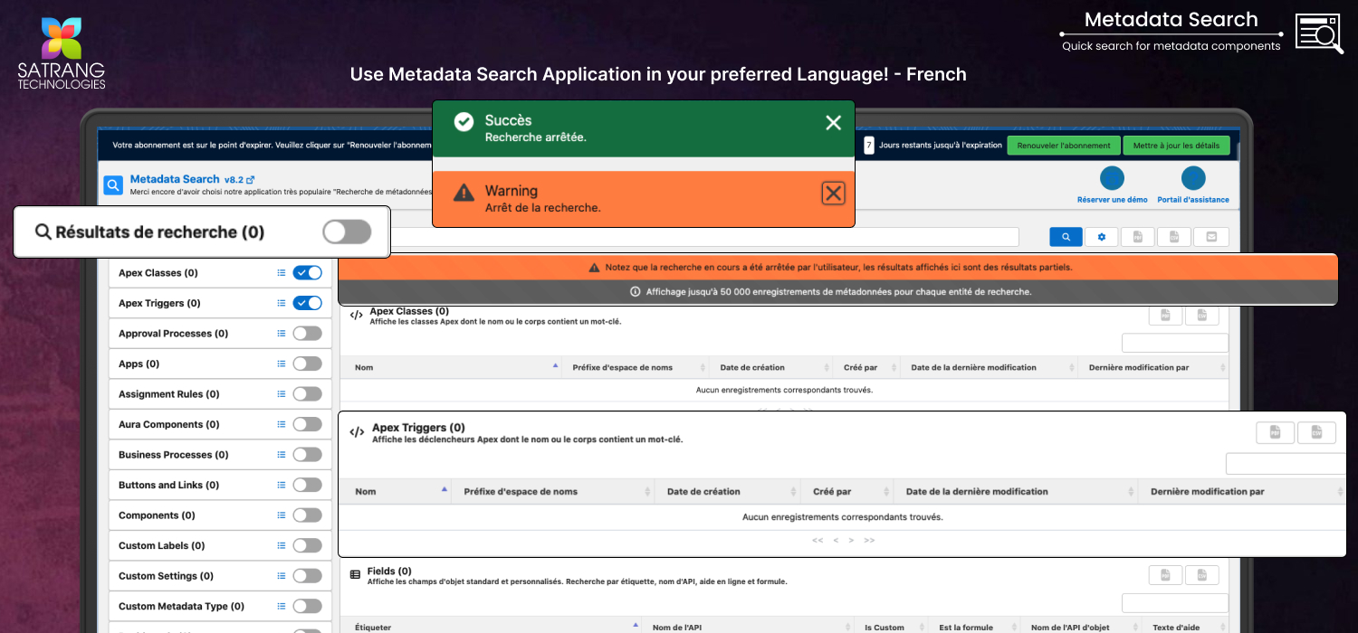Click the list icon next to Assignment Rules
This screenshot has height=633, width=1358.
282,394
